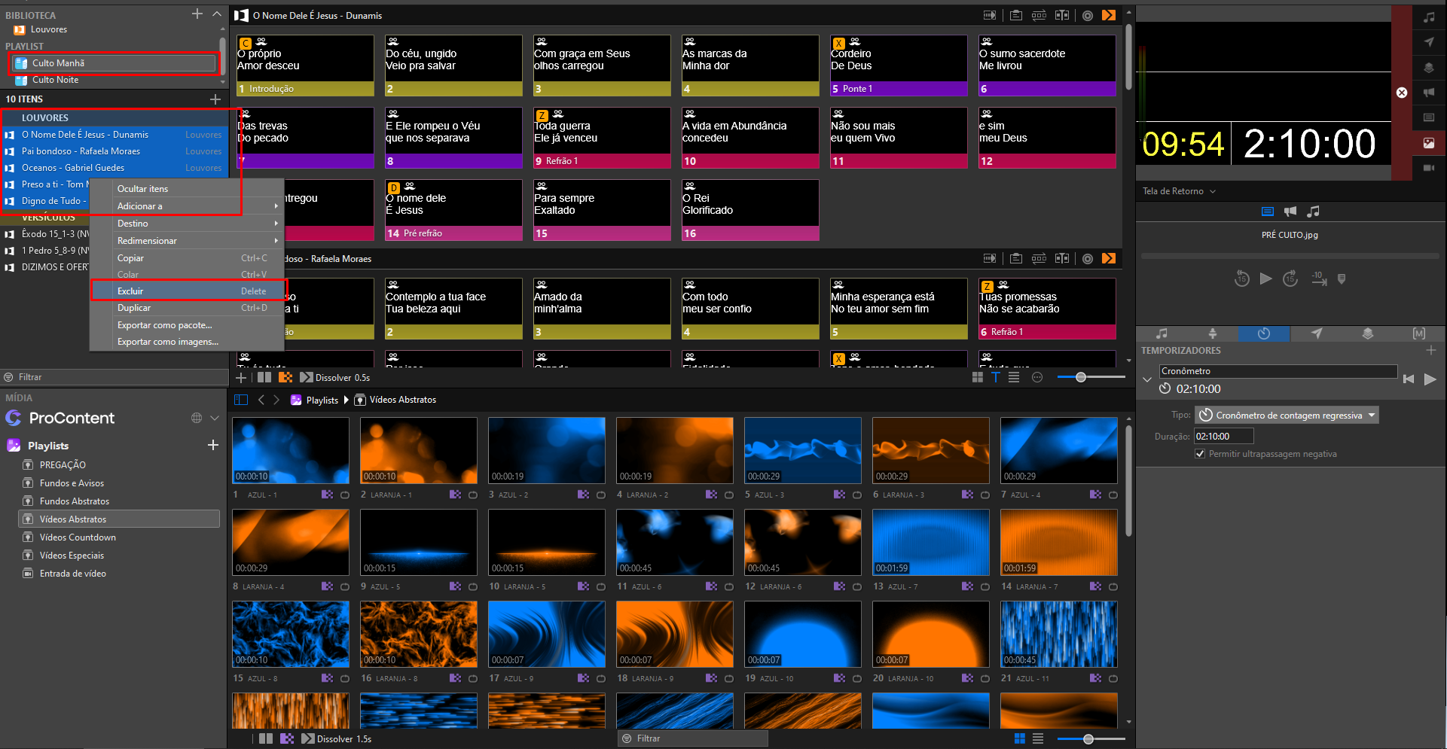The width and height of the screenshot is (1447, 749).
Task: Collapse the Cronômetro timer section
Action: 1147,379
